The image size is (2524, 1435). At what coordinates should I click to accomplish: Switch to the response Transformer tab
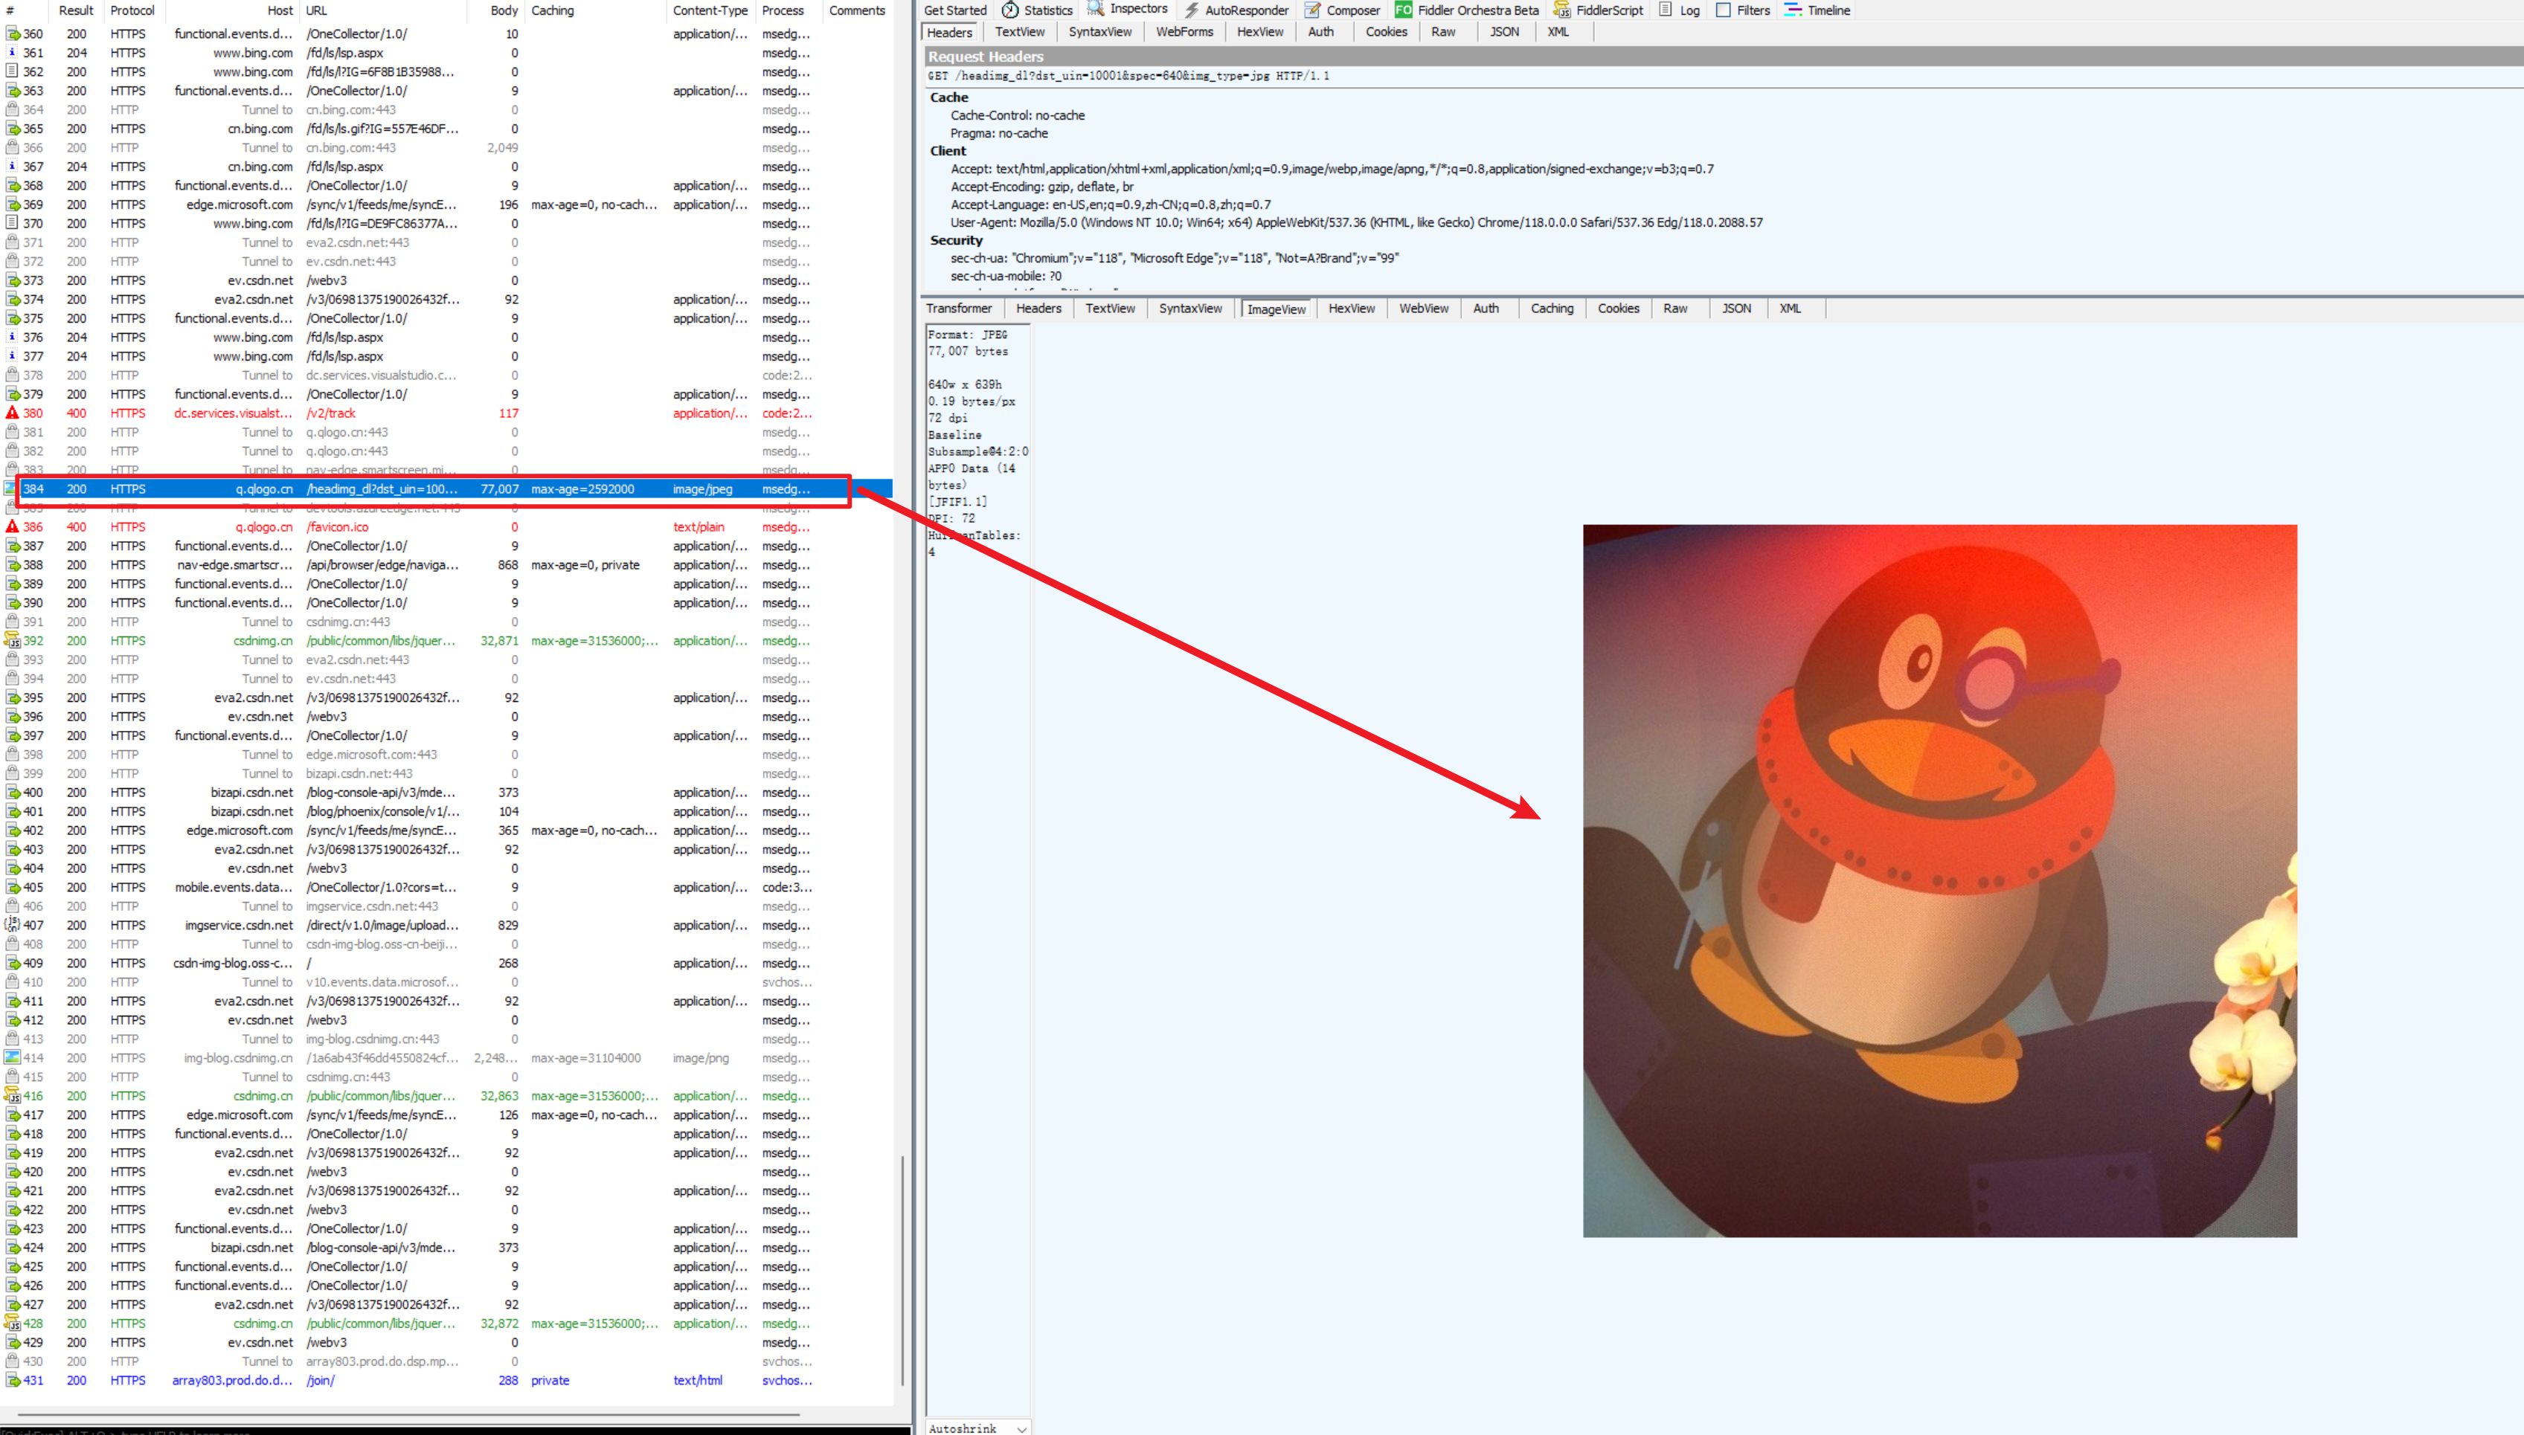tap(960, 309)
